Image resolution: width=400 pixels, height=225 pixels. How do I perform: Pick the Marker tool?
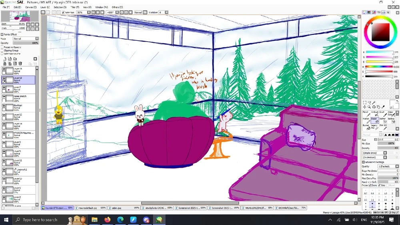(x=366, y=120)
